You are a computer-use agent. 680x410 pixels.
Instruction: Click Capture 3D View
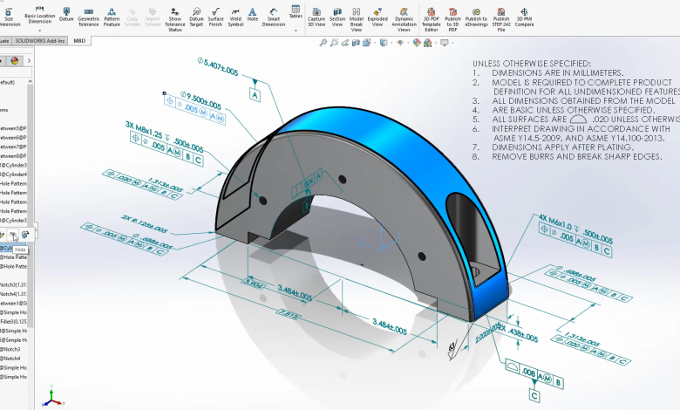(316, 17)
